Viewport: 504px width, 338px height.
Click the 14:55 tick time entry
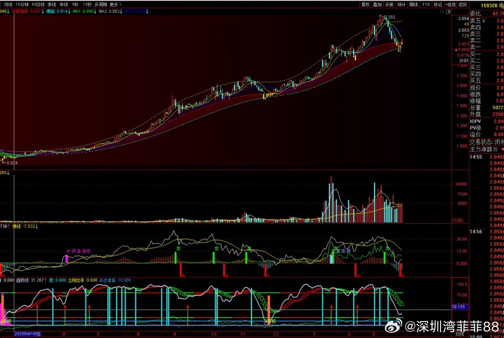[x=476, y=157]
